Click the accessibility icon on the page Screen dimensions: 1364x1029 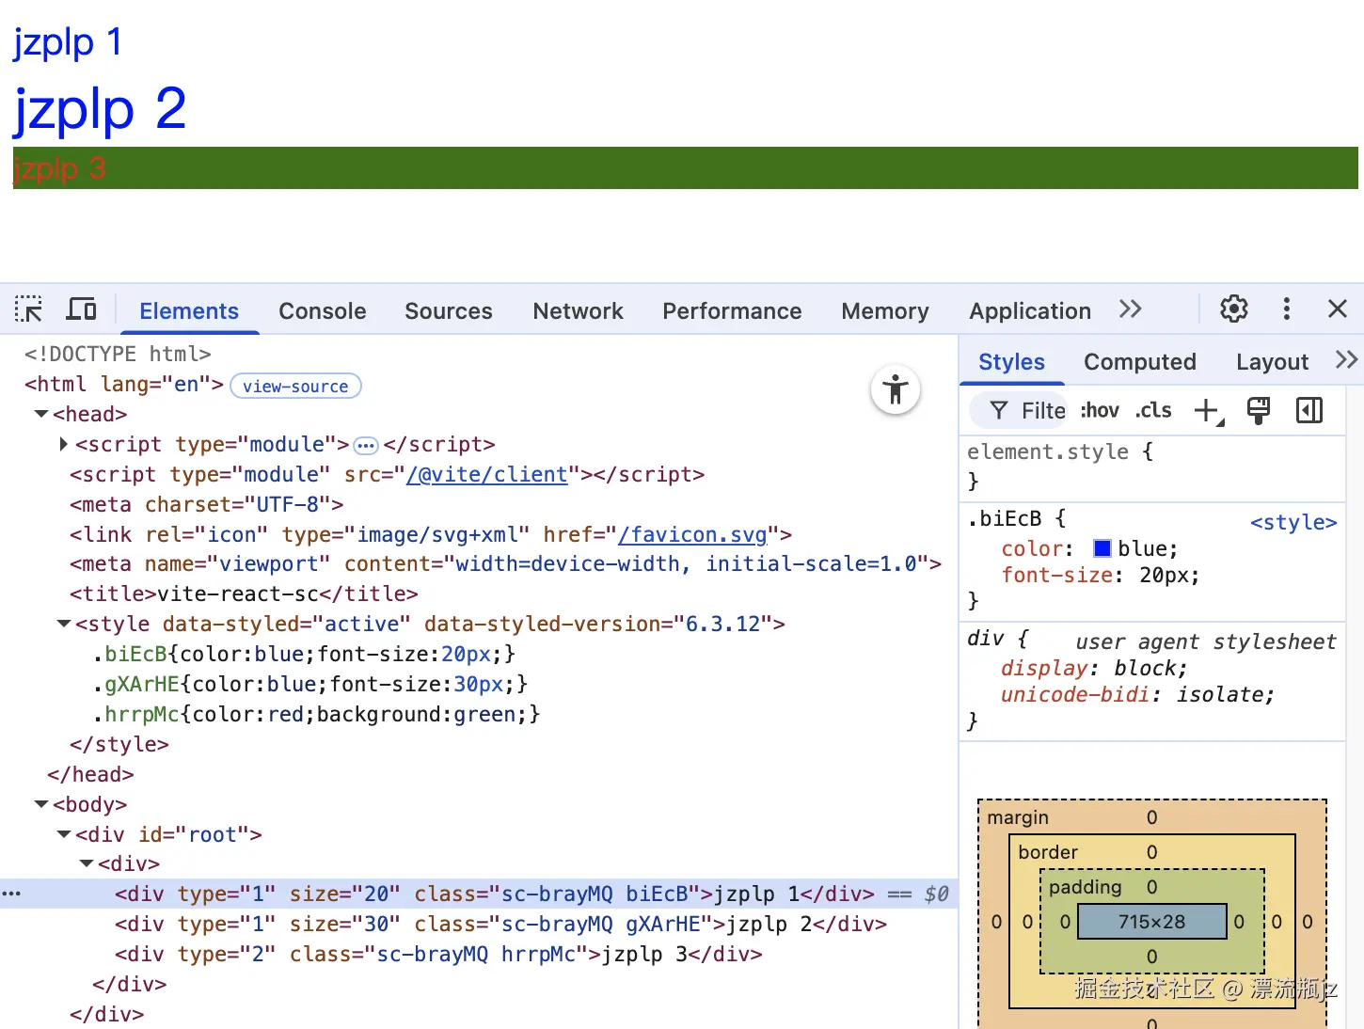(x=895, y=388)
